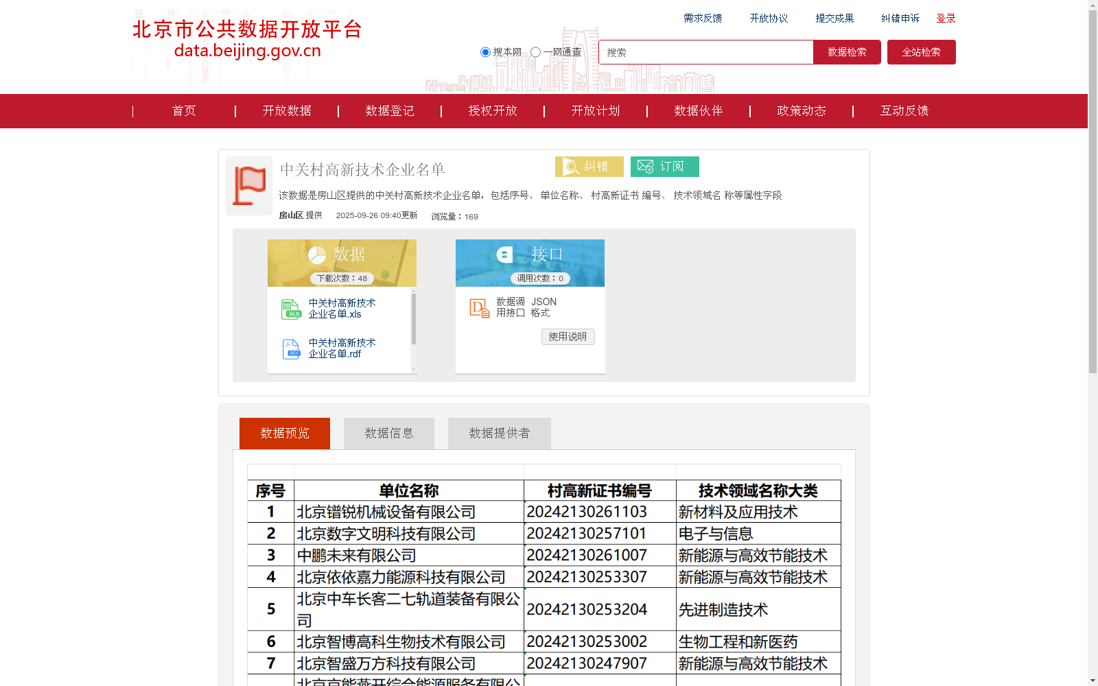Focus the 搜索 input field
The height and width of the screenshot is (686, 1098).
coord(706,52)
